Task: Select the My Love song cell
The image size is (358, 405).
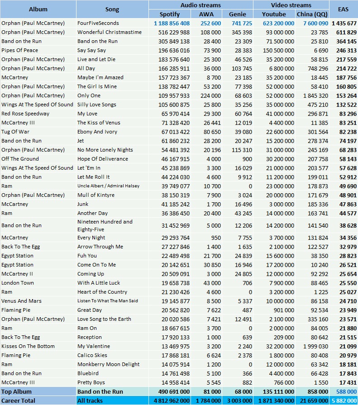Action: (x=112, y=114)
